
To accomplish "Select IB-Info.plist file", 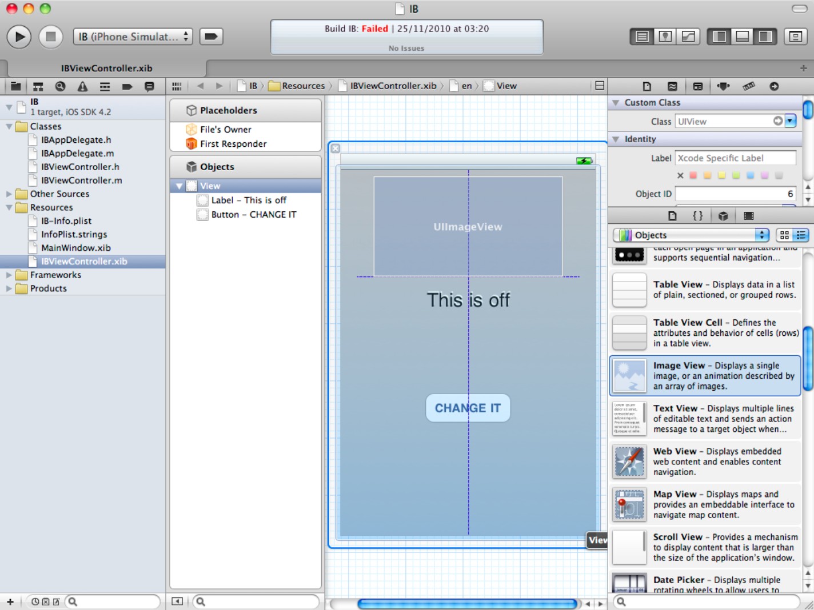I will point(66,221).
